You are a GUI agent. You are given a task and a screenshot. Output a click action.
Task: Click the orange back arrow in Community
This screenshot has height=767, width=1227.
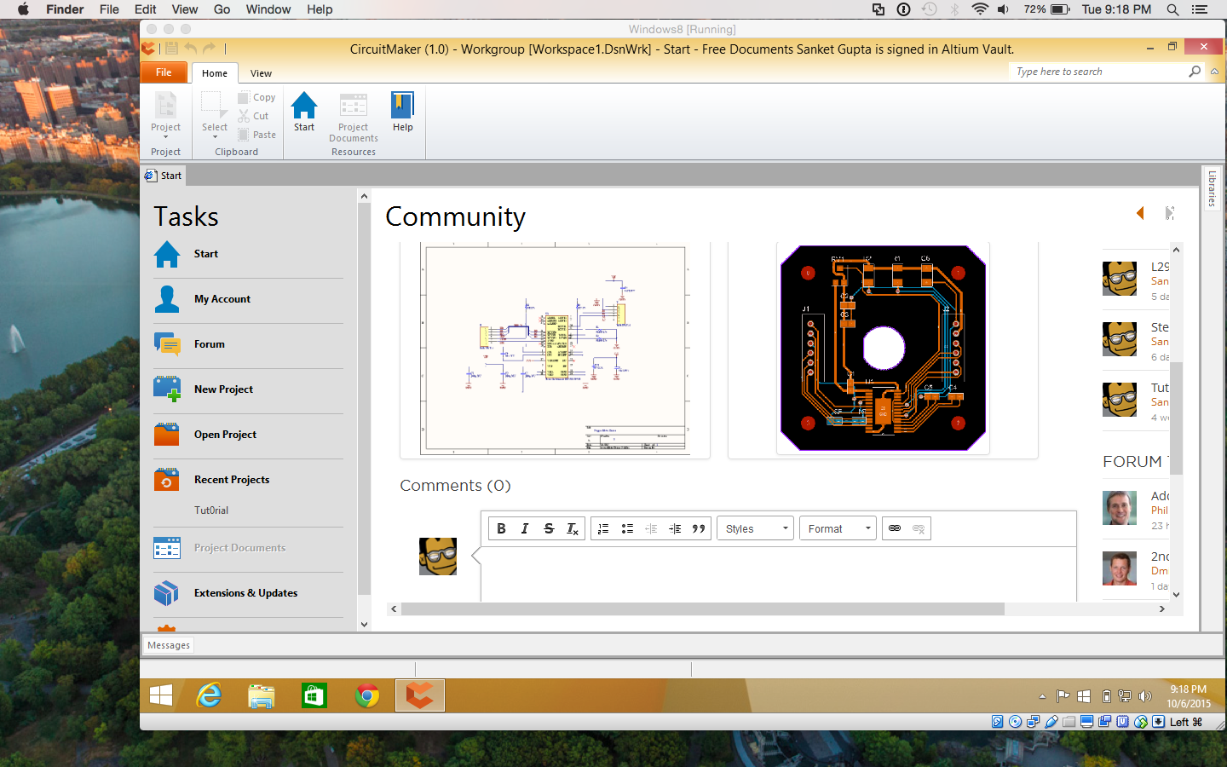click(x=1140, y=213)
